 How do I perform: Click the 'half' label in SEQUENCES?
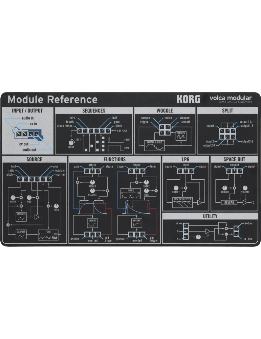tap(115, 118)
